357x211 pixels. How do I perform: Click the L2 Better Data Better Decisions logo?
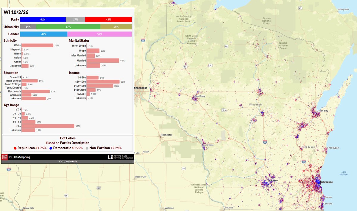[121, 157]
